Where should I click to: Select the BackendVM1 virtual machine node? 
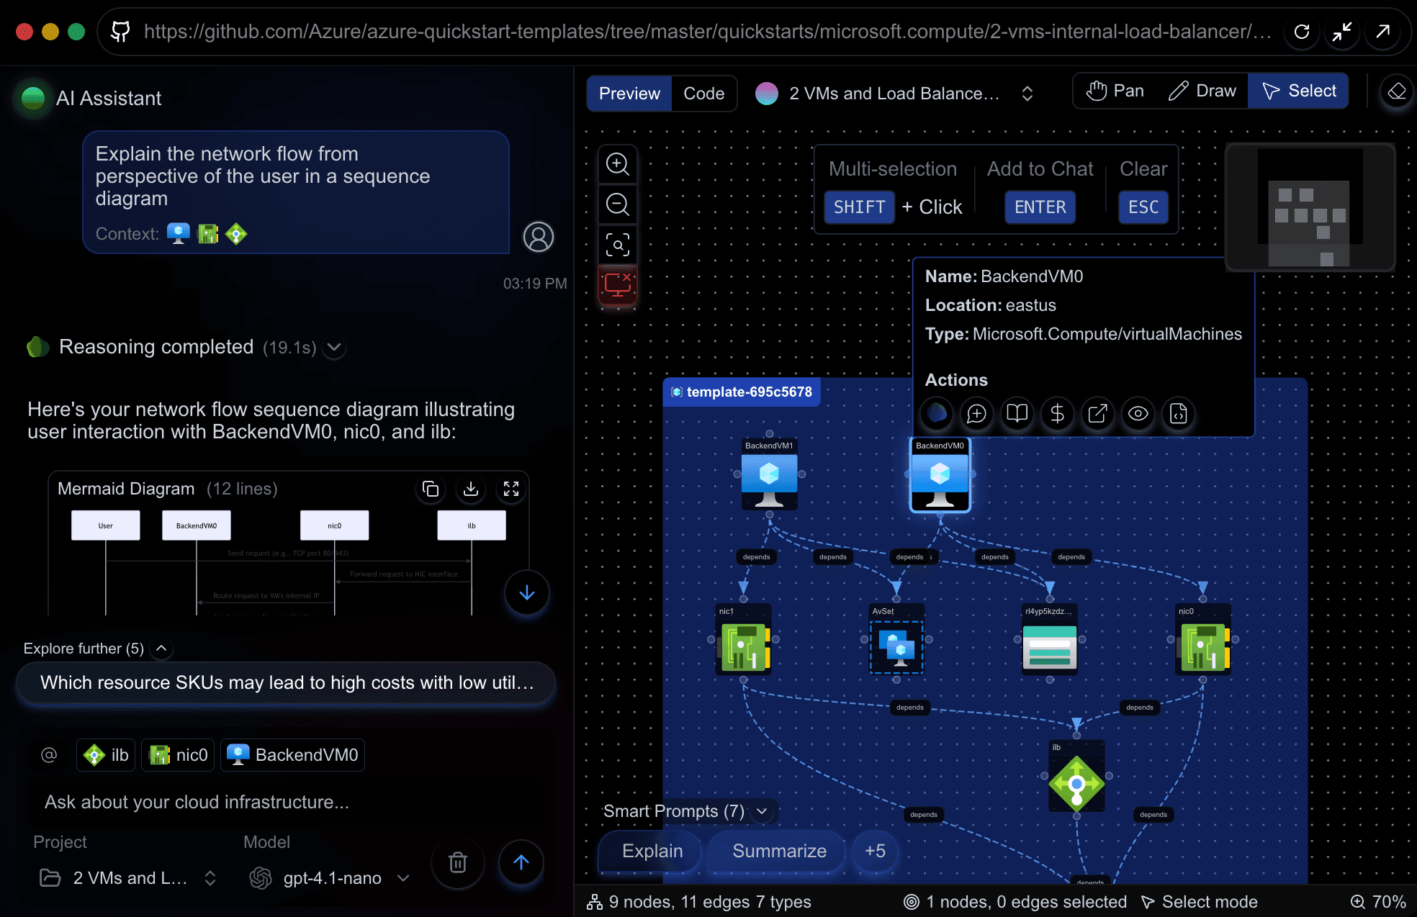pos(770,474)
